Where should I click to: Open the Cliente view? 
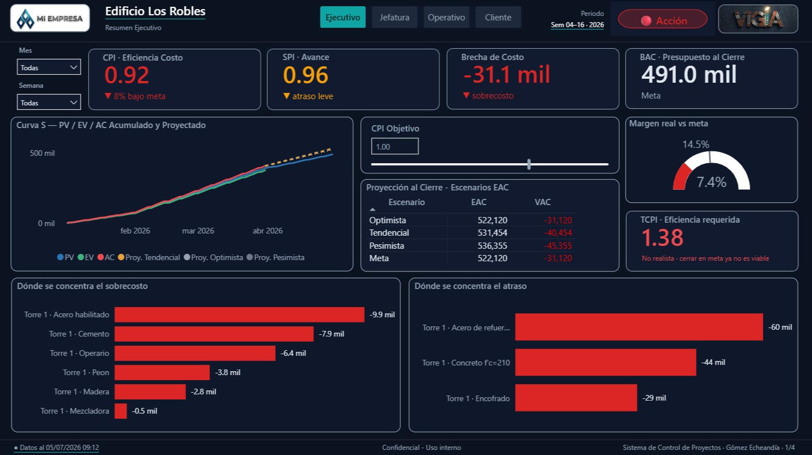[x=498, y=18]
